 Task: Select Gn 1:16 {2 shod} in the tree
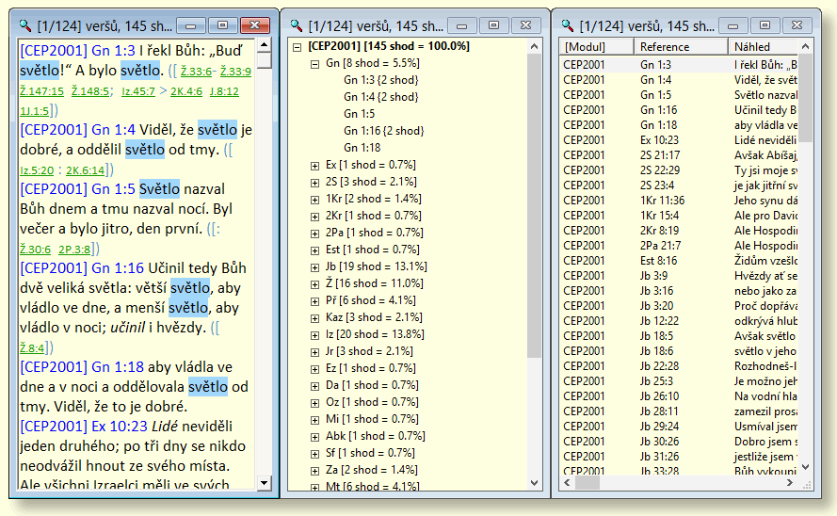click(383, 131)
